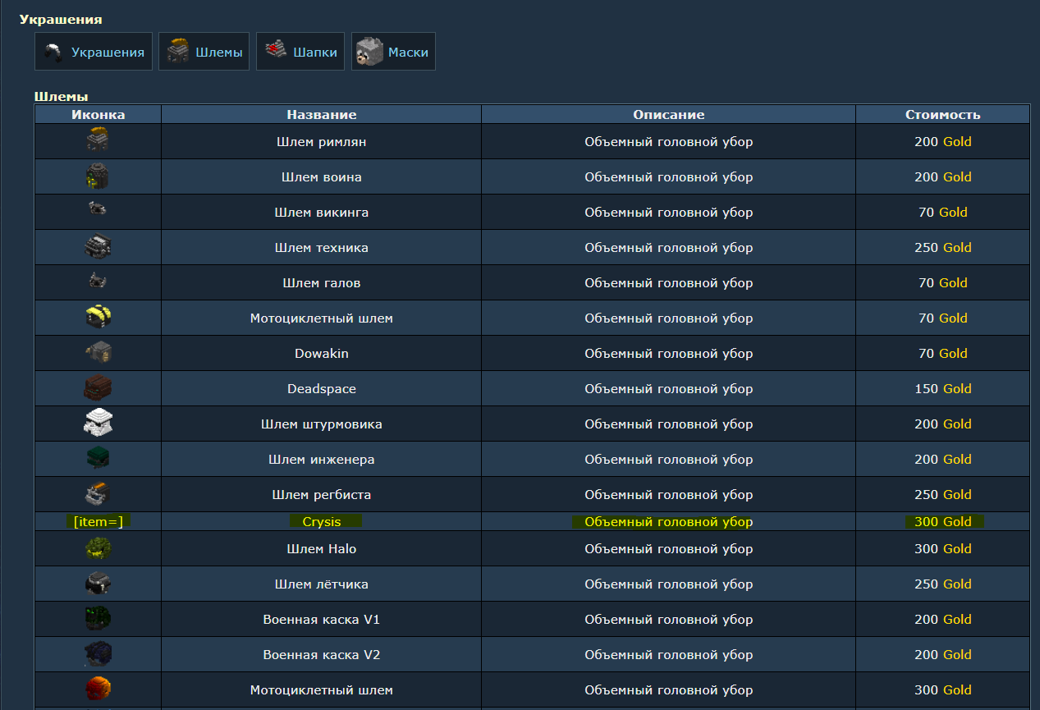
Task: Switch to the Шлемы category tab
Action: [204, 52]
